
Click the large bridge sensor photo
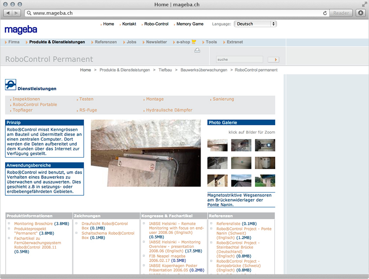pos(146,153)
